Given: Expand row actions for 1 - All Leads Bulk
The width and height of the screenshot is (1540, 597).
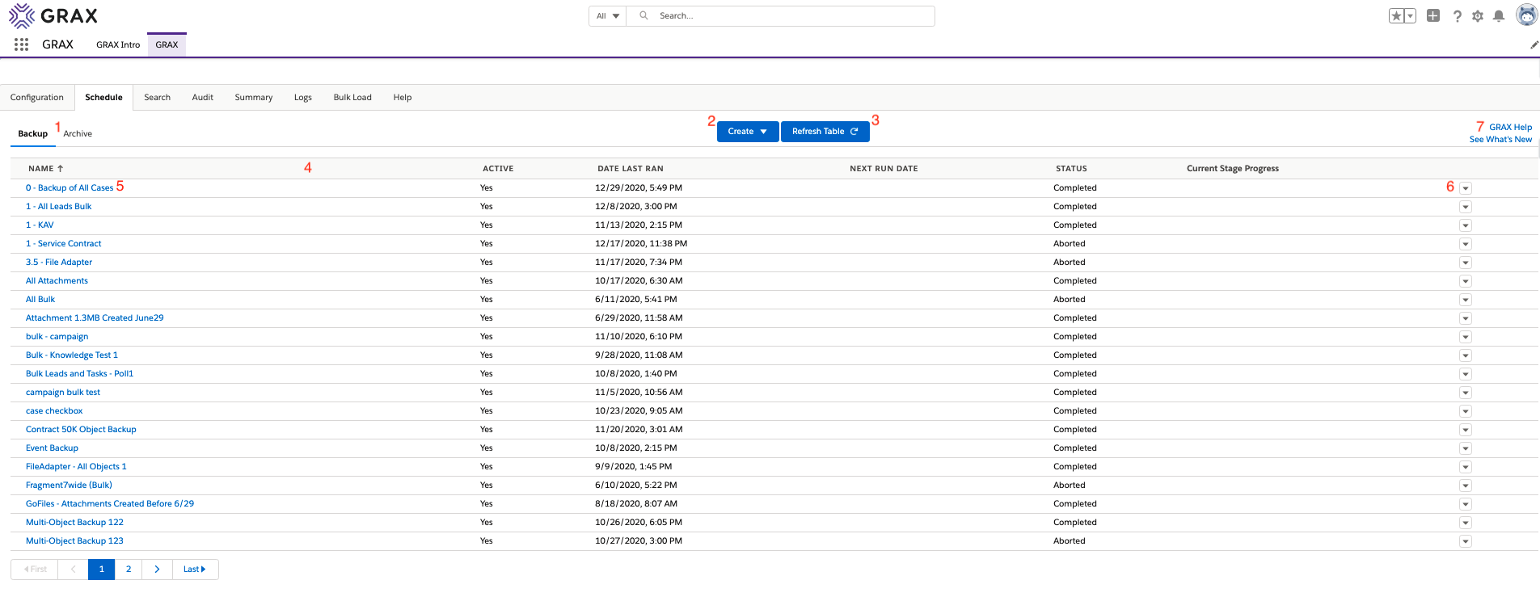Looking at the screenshot, I should tap(1466, 207).
